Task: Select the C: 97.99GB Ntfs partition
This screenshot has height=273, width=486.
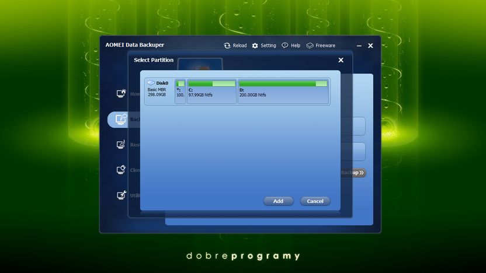Action: 211,92
